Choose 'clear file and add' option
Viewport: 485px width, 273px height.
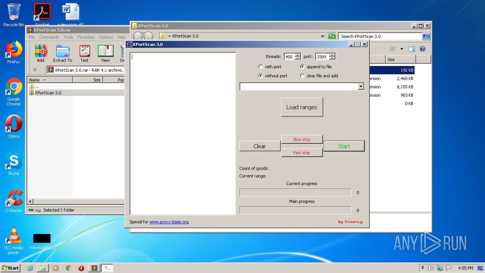(302, 76)
